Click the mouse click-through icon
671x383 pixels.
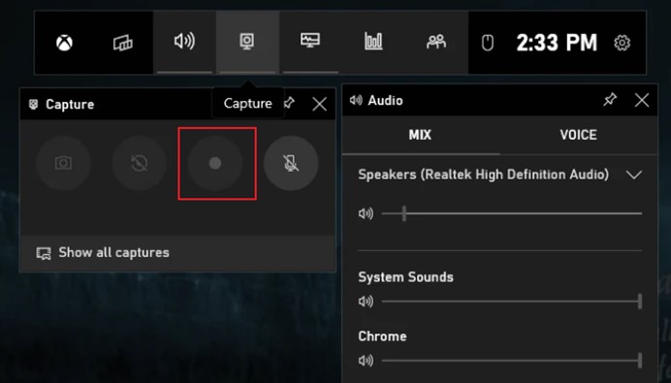pos(488,43)
